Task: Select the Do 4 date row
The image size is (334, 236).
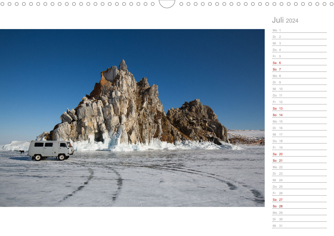Action: (299, 49)
